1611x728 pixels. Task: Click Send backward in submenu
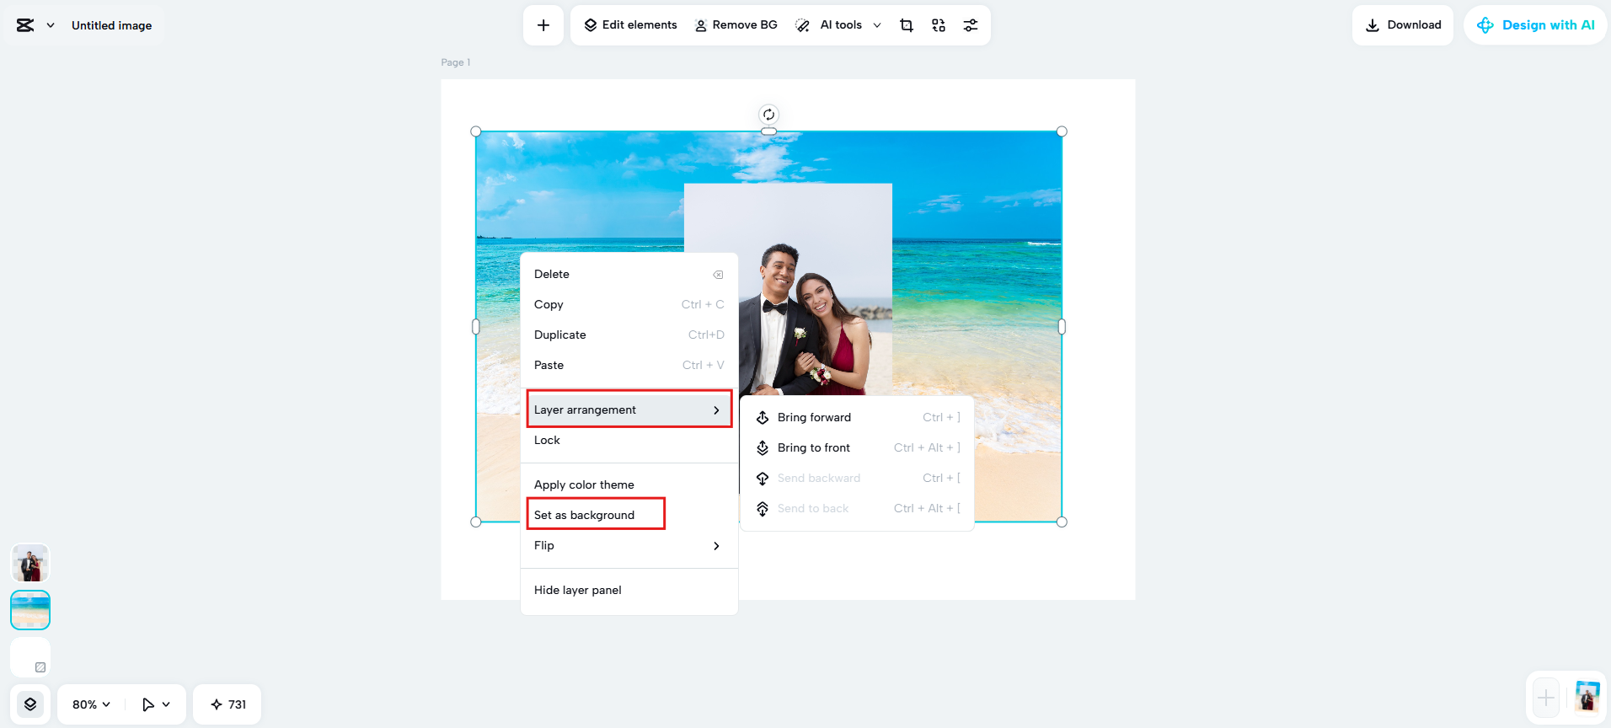click(857, 478)
